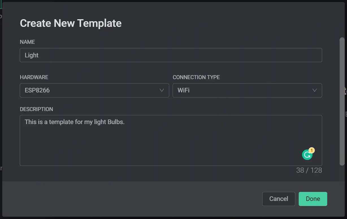Click the dialog's vertical scrollbar
347x219 pixels.
[x=342, y=102]
